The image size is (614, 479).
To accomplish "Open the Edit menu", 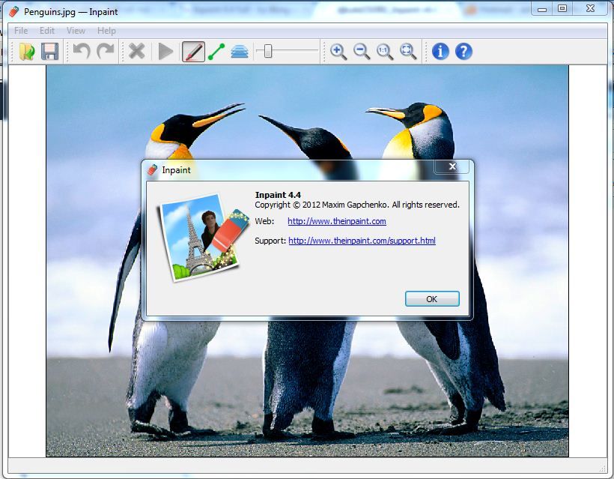I will tap(46, 31).
